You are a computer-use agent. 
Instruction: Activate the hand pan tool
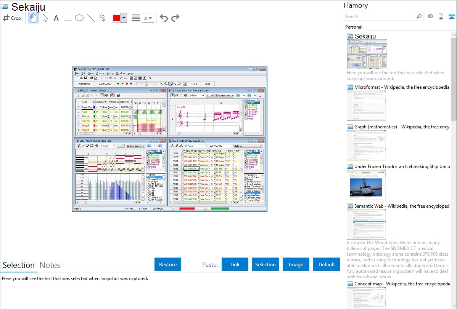(x=34, y=18)
